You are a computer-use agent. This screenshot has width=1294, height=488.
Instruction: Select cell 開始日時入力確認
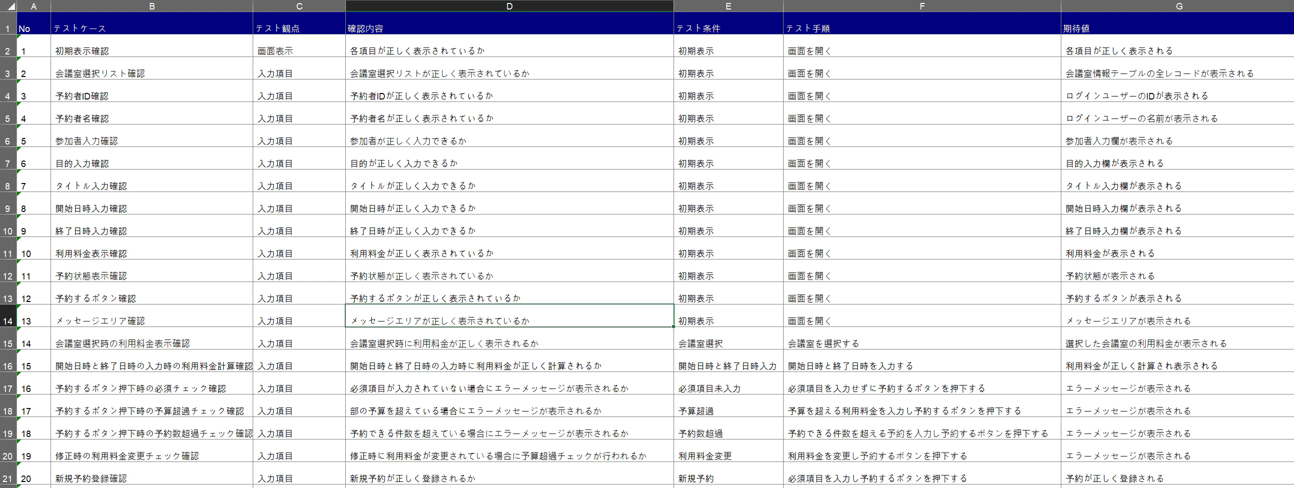152,203
